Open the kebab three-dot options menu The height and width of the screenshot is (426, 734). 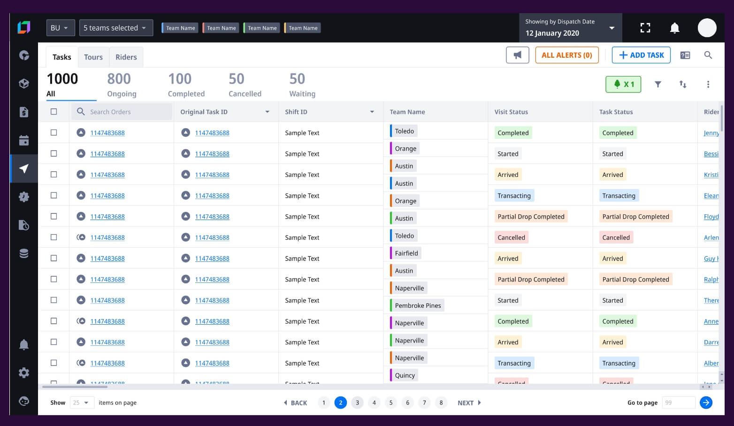pos(709,84)
